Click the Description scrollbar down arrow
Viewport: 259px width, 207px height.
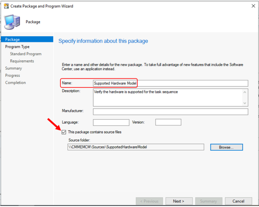point(245,103)
